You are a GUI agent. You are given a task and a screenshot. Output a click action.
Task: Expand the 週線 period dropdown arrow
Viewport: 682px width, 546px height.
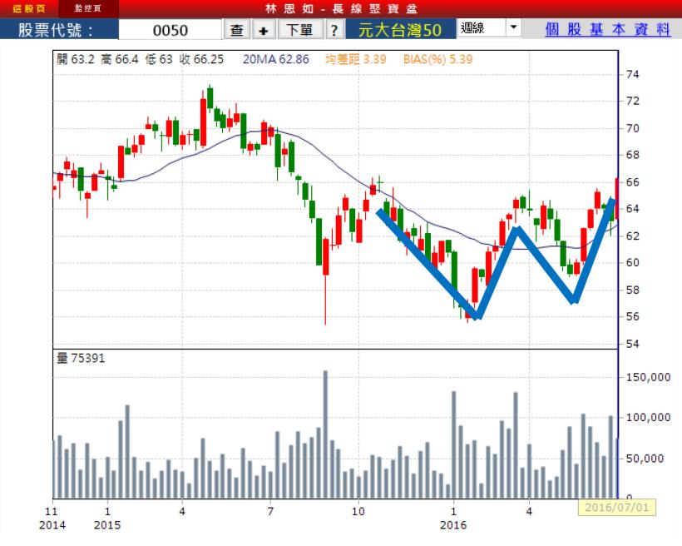513,27
